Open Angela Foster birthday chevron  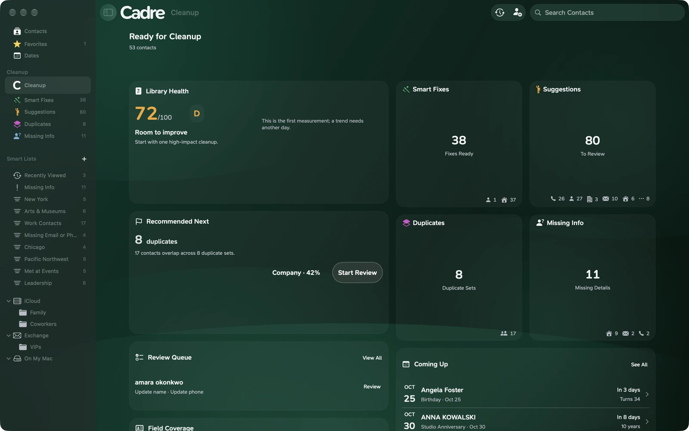click(x=647, y=394)
